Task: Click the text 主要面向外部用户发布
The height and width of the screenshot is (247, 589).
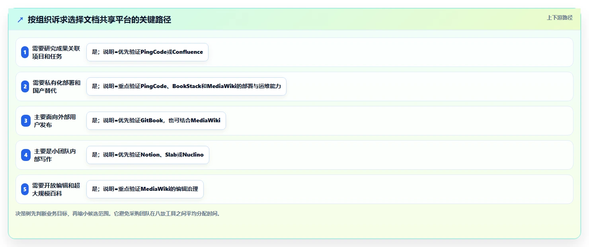Action: coord(55,121)
